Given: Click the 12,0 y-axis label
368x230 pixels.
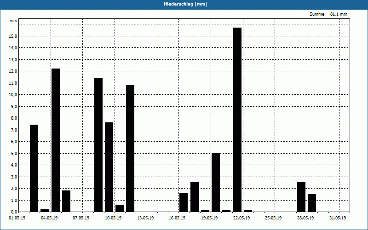Looking at the screenshot, I should (13, 71).
